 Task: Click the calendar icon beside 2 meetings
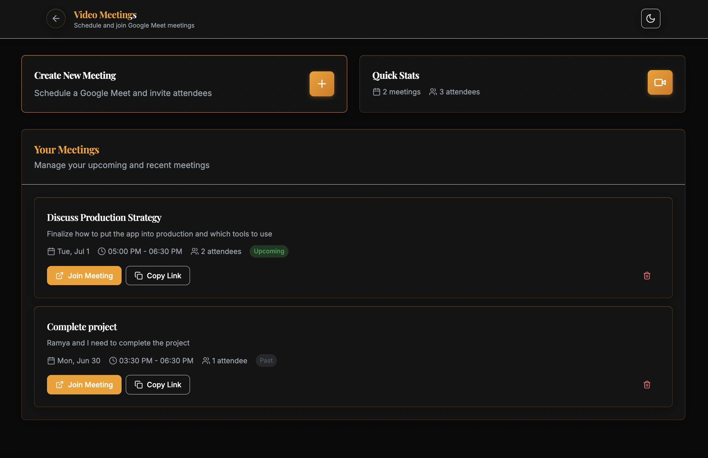[x=376, y=92]
